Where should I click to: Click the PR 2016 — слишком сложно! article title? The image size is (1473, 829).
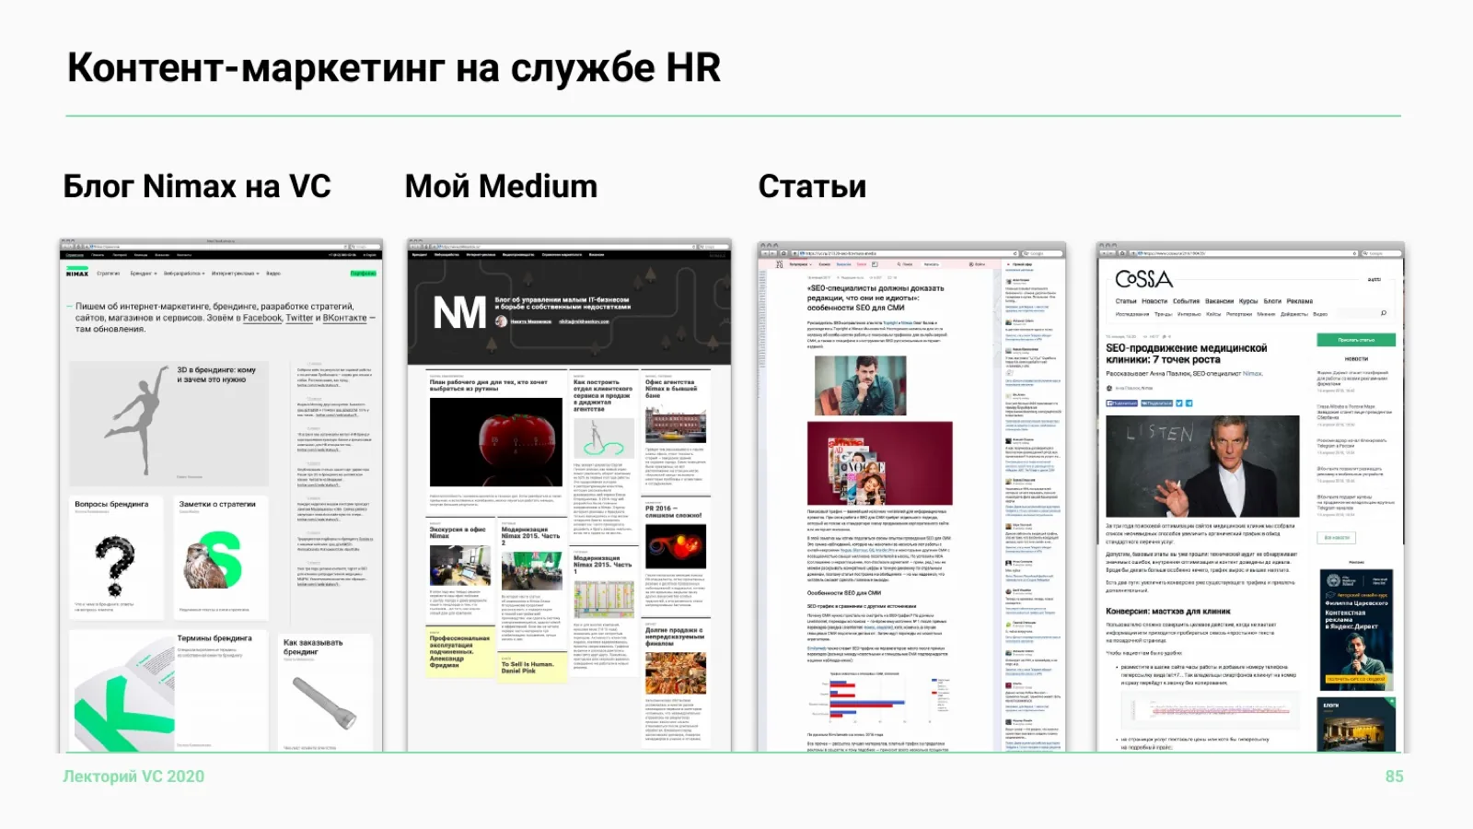point(674,512)
